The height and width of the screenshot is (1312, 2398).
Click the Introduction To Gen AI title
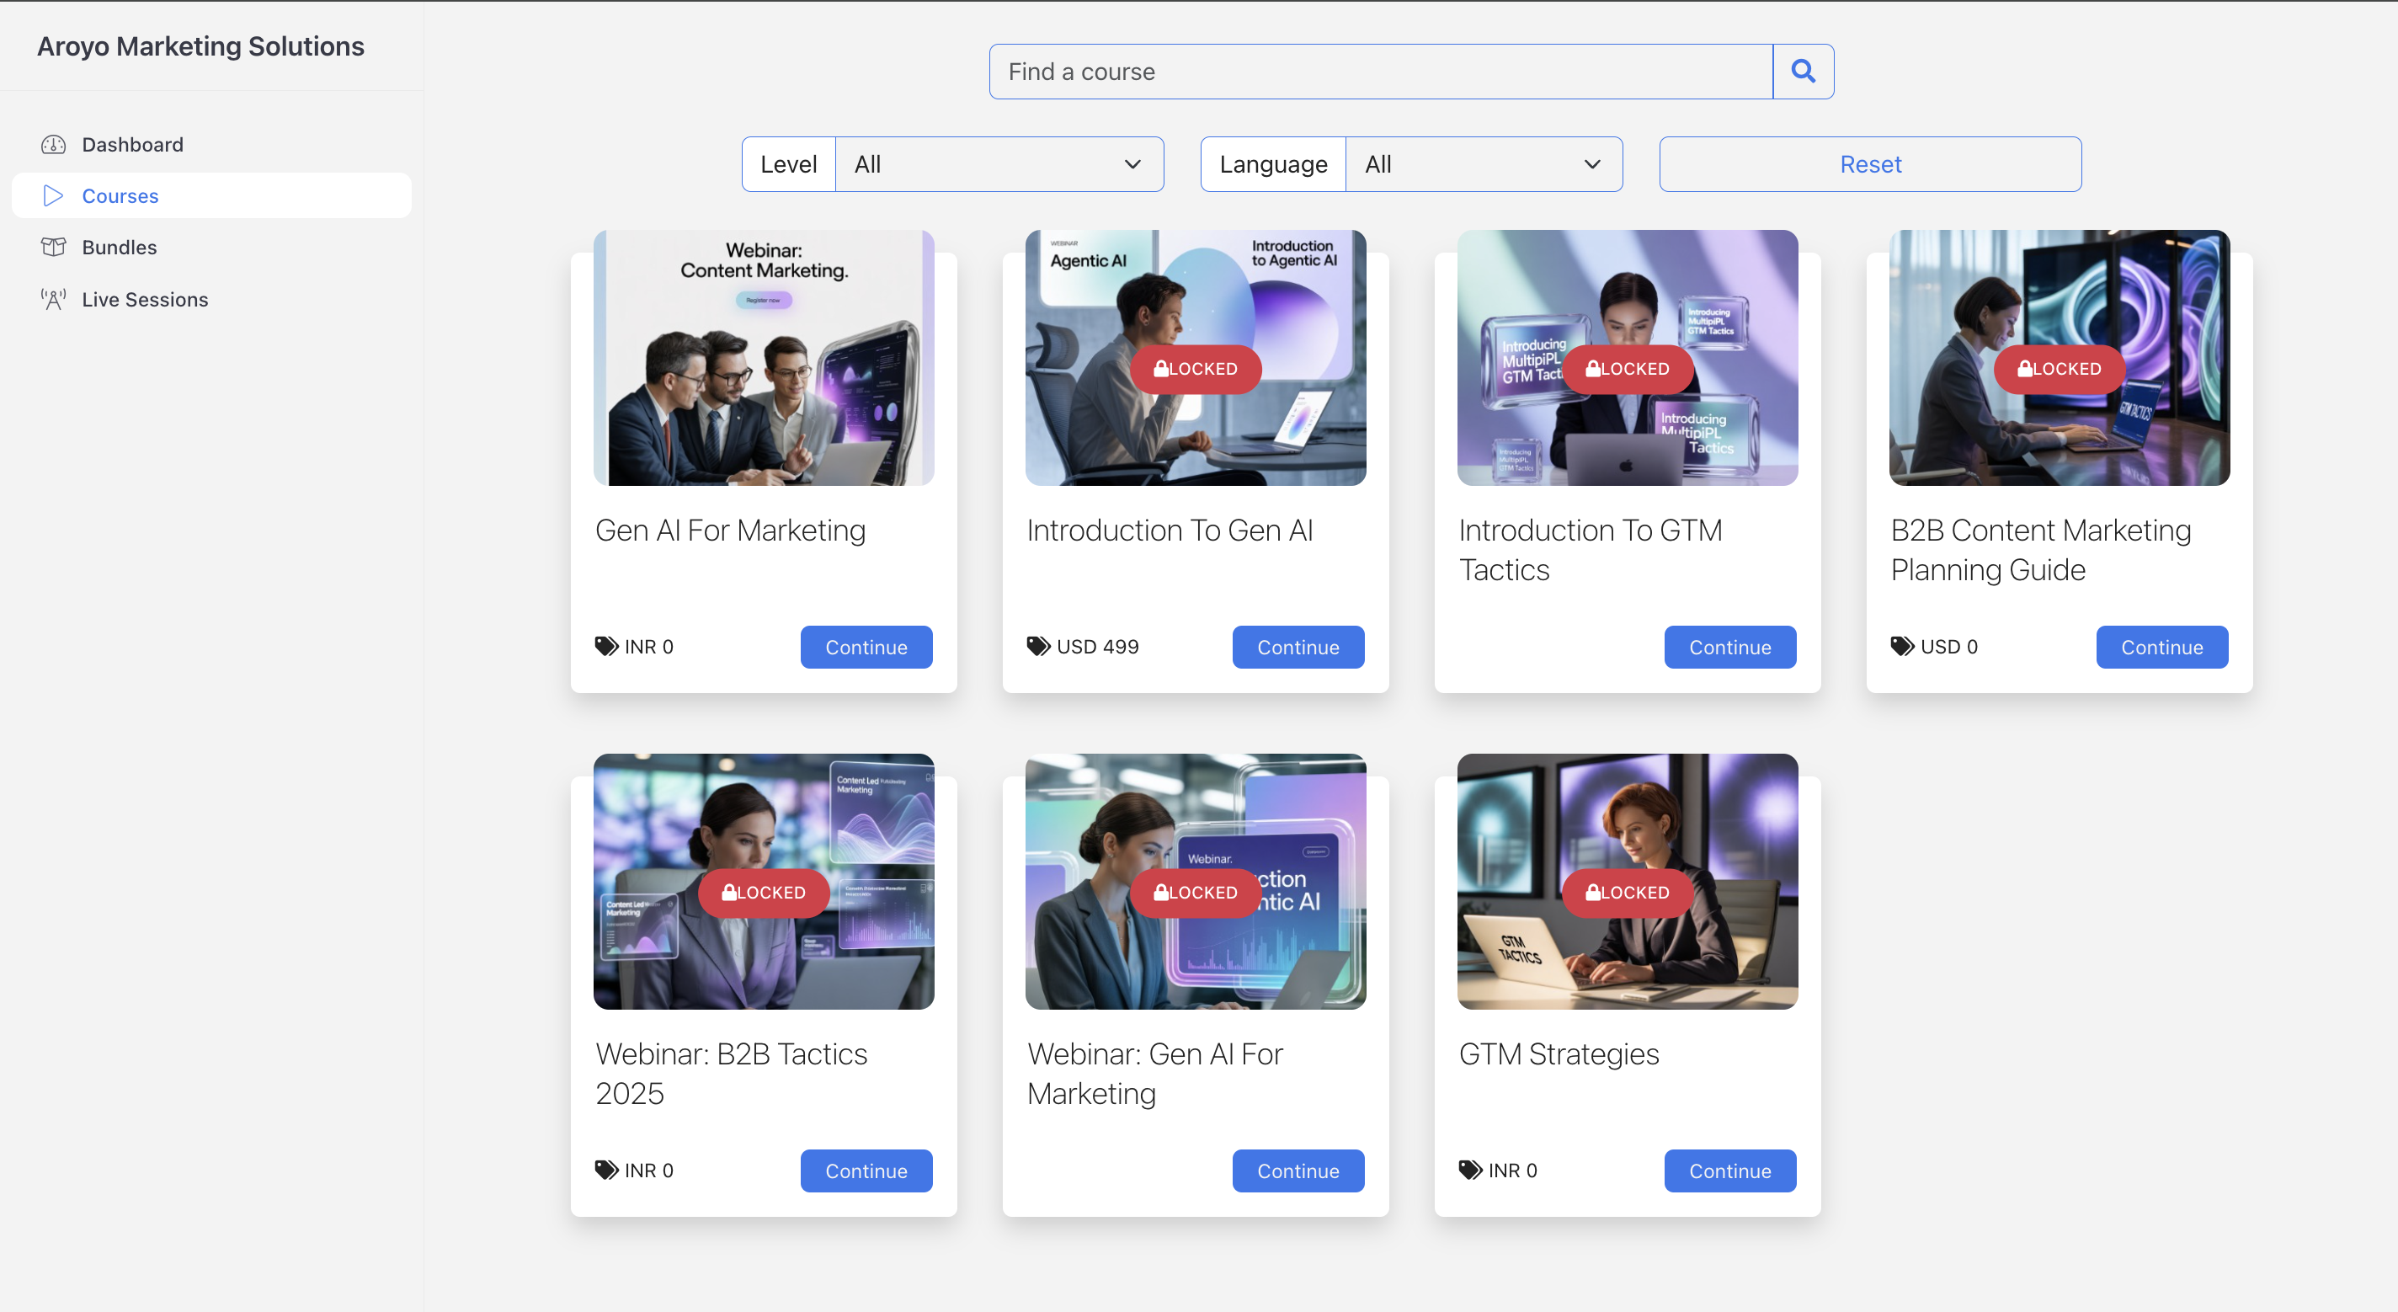pos(1170,531)
